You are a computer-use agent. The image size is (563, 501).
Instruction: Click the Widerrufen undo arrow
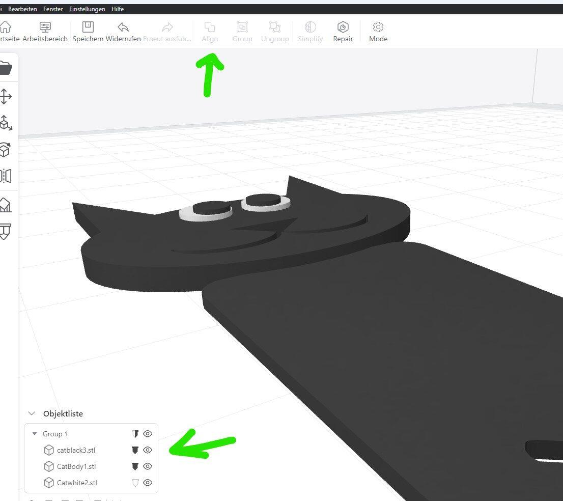pyautogui.click(x=123, y=27)
